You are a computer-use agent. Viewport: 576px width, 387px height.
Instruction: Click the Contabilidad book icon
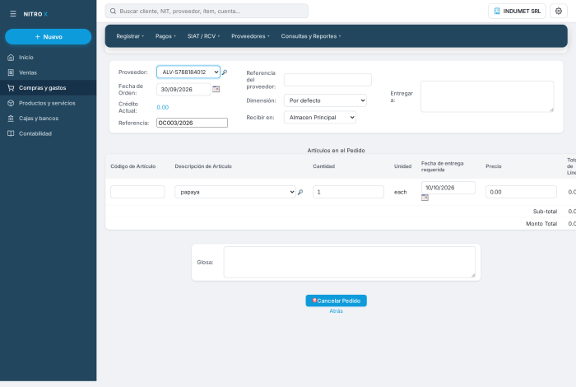pos(11,133)
